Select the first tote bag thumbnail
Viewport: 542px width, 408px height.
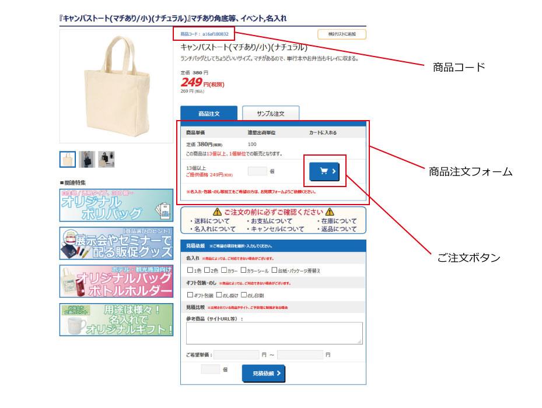pyautogui.click(x=68, y=159)
